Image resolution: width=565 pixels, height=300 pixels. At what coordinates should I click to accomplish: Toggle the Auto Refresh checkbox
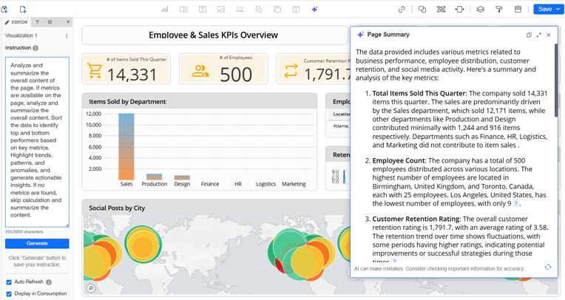9,282
